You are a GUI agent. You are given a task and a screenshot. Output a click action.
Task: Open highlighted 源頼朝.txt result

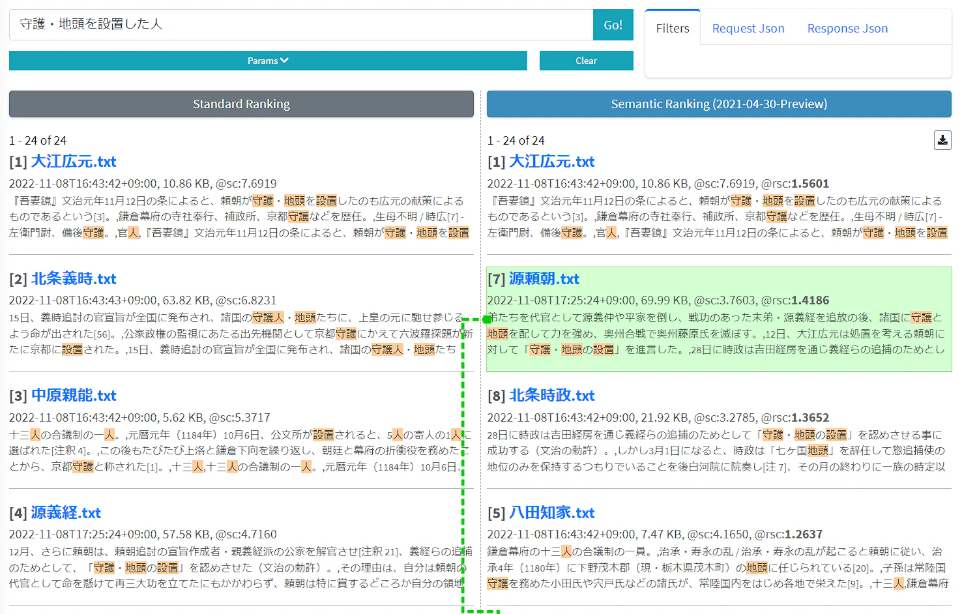tap(544, 279)
